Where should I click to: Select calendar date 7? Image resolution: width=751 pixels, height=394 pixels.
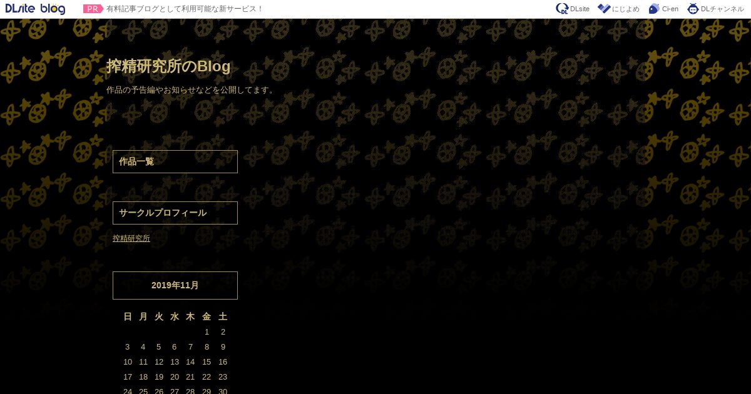pos(190,347)
